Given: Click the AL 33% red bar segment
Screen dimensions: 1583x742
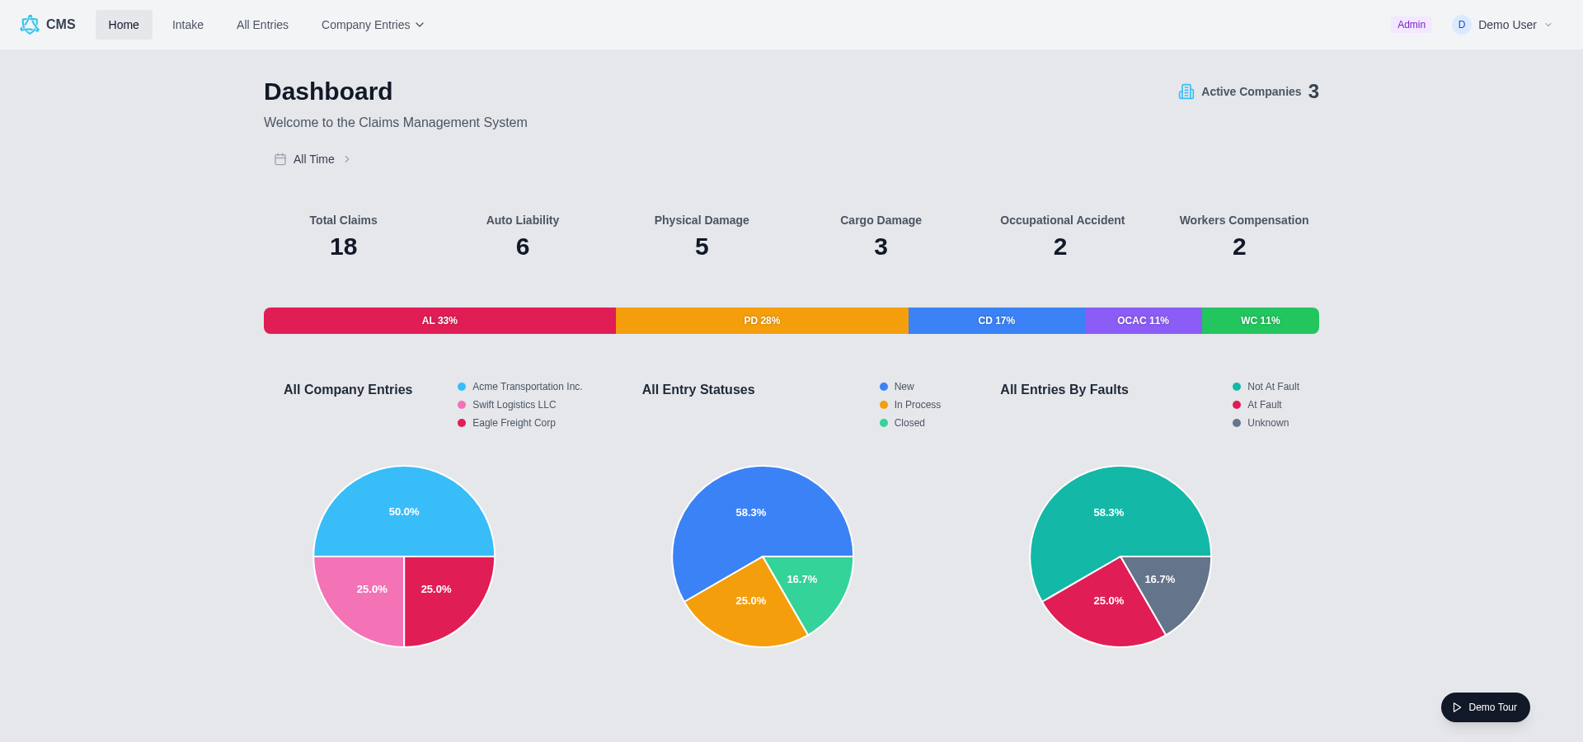Looking at the screenshot, I should (439, 321).
